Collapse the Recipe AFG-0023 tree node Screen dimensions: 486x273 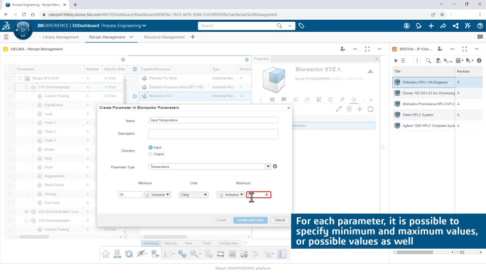tap(20, 78)
